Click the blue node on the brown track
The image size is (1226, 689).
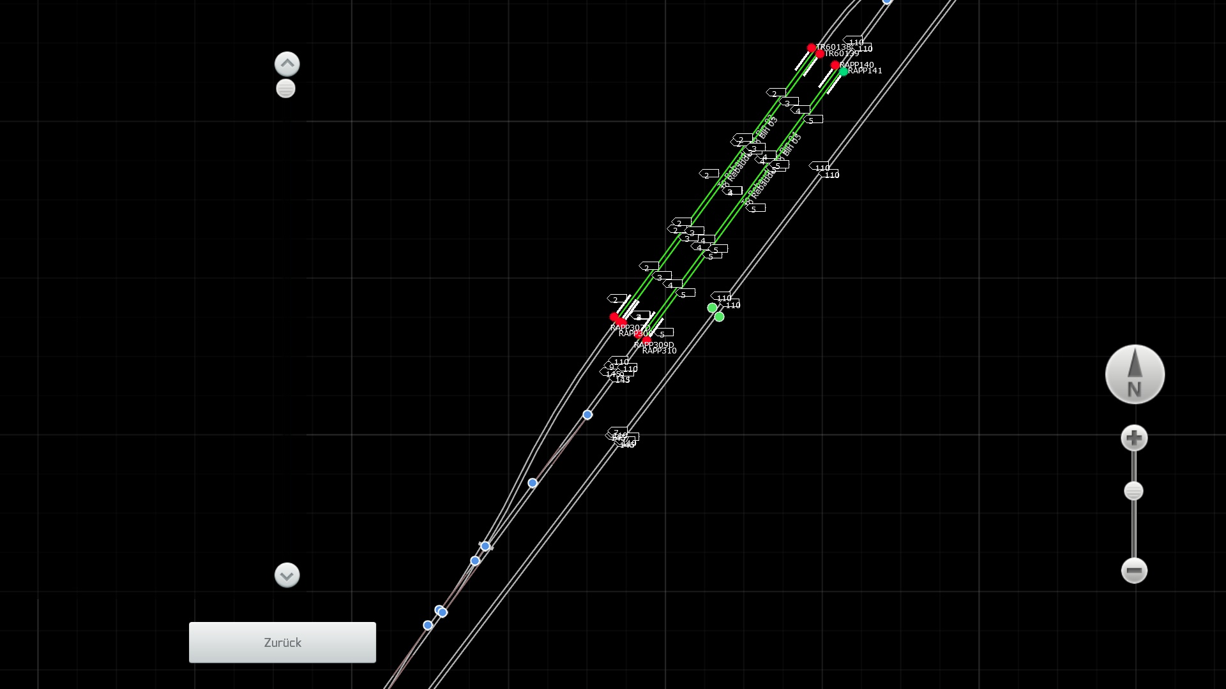pyautogui.click(x=533, y=483)
